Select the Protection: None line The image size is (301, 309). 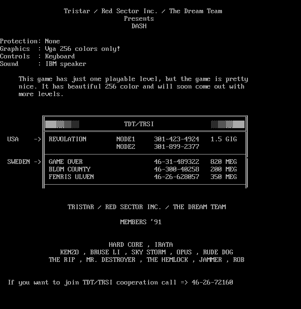pos(30,41)
